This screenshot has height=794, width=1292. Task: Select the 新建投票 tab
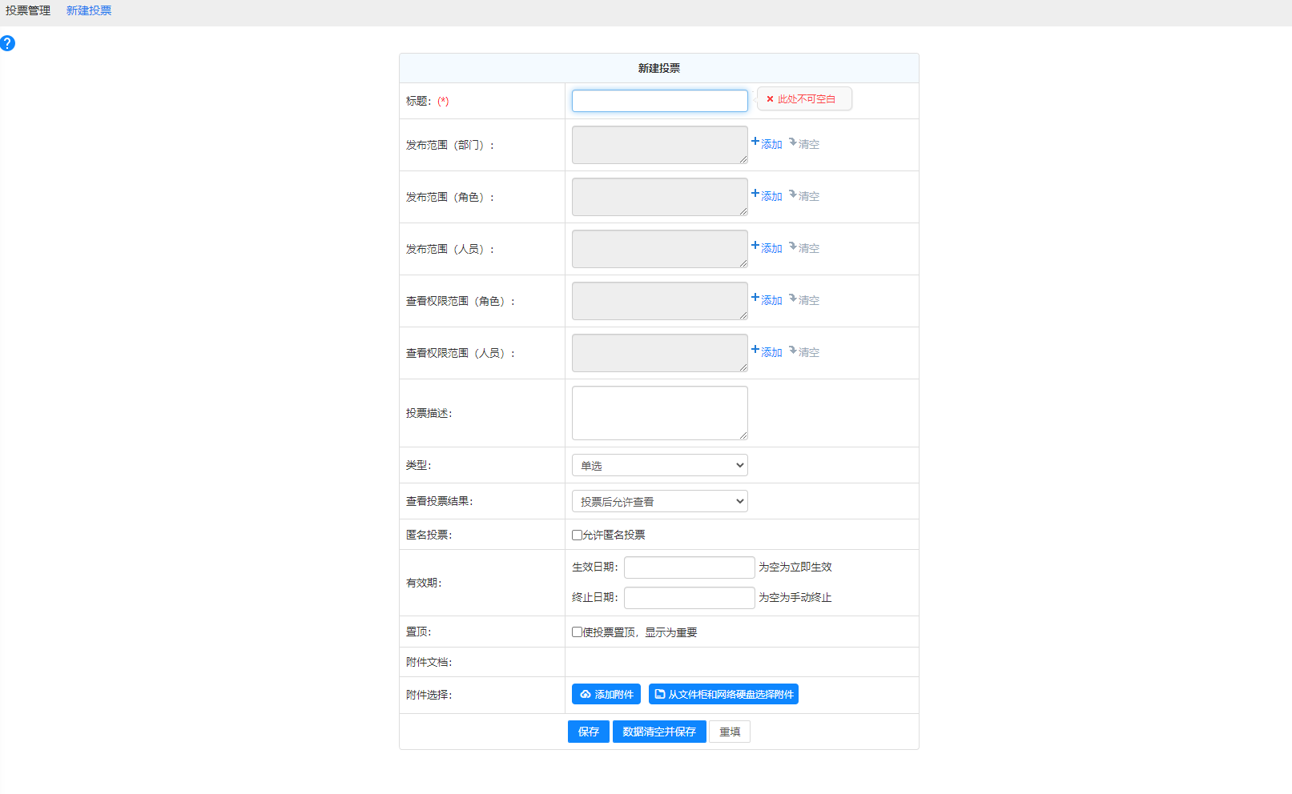pyautogui.click(x=89, y=11)
